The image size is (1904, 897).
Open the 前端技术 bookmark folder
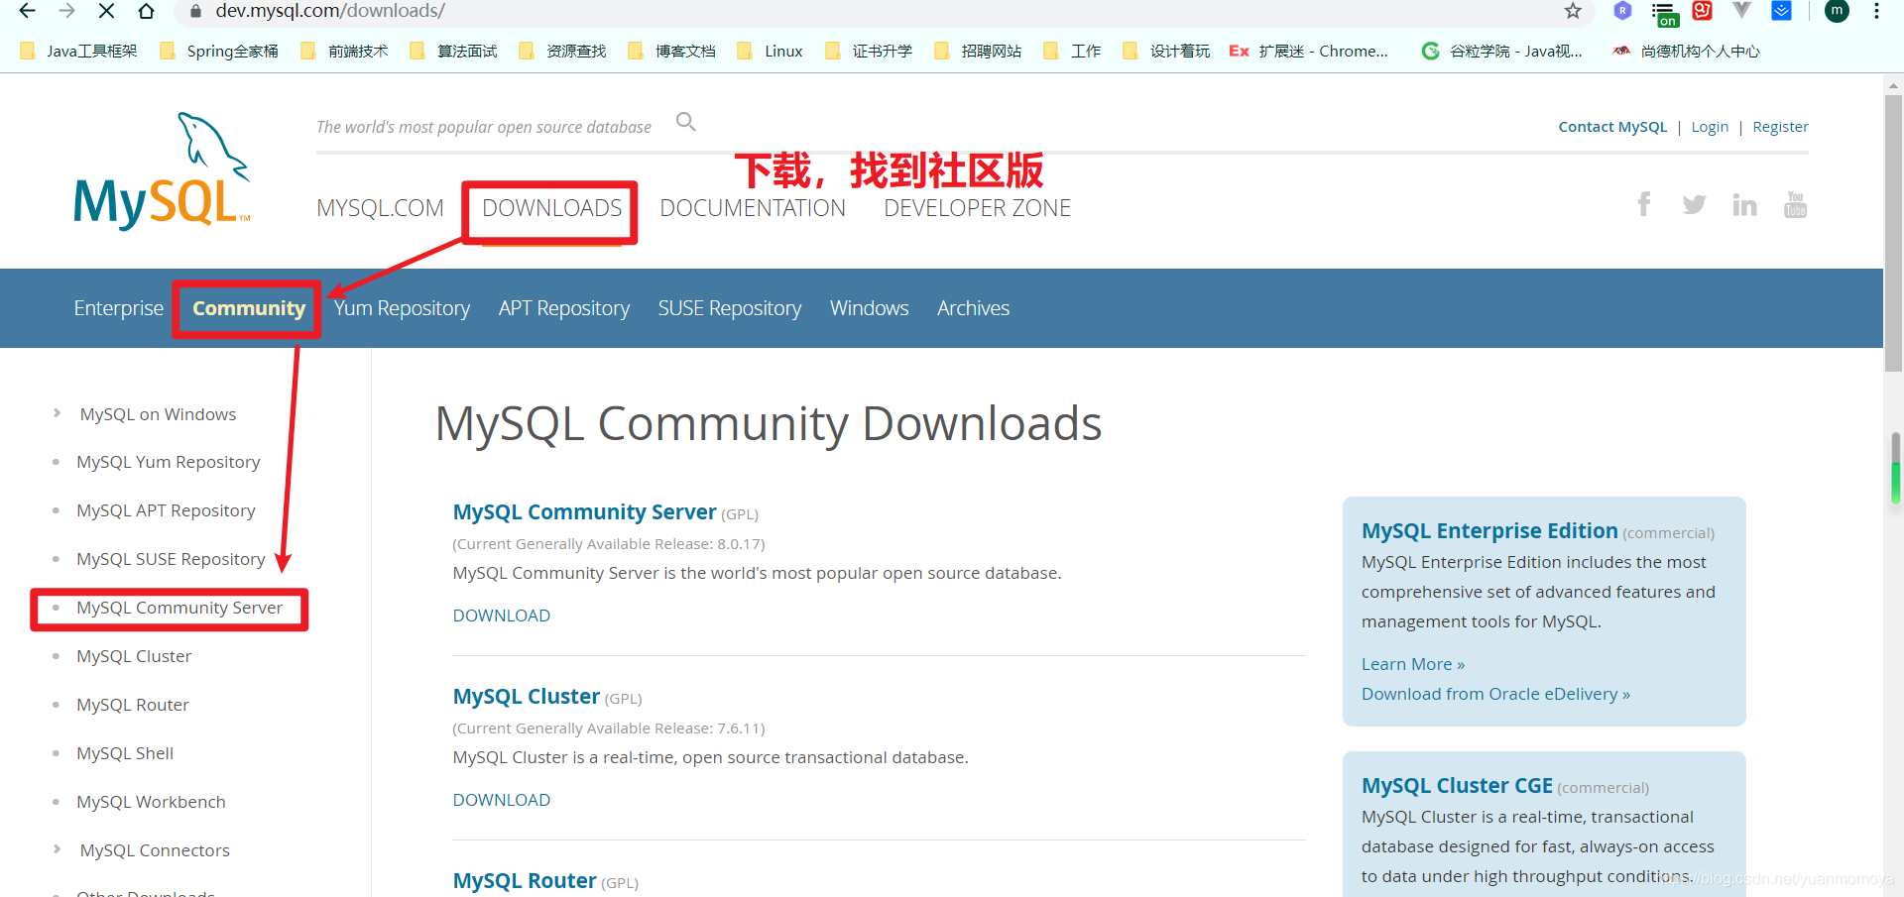pos(344,52)
